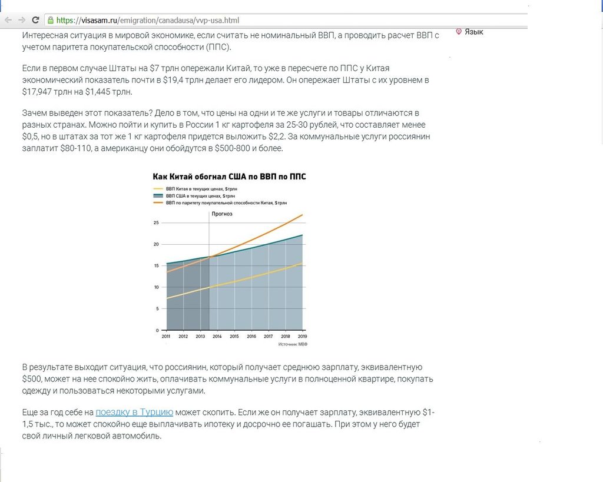603x482 pixels.
Task: Click the 25 value on the Y axis
Action: point(155,222)
